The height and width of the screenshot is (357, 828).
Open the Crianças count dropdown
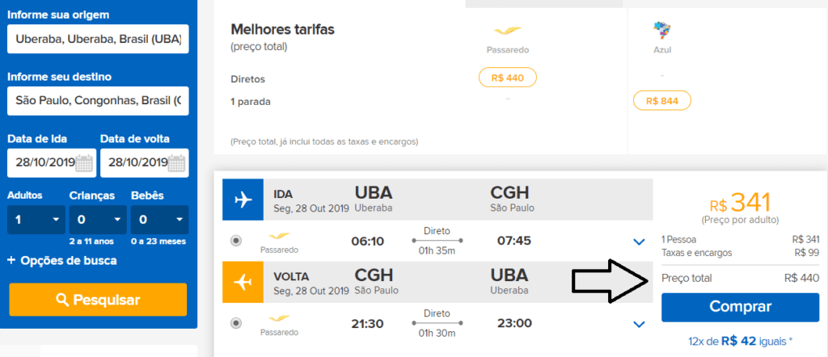tap(98, 220)
